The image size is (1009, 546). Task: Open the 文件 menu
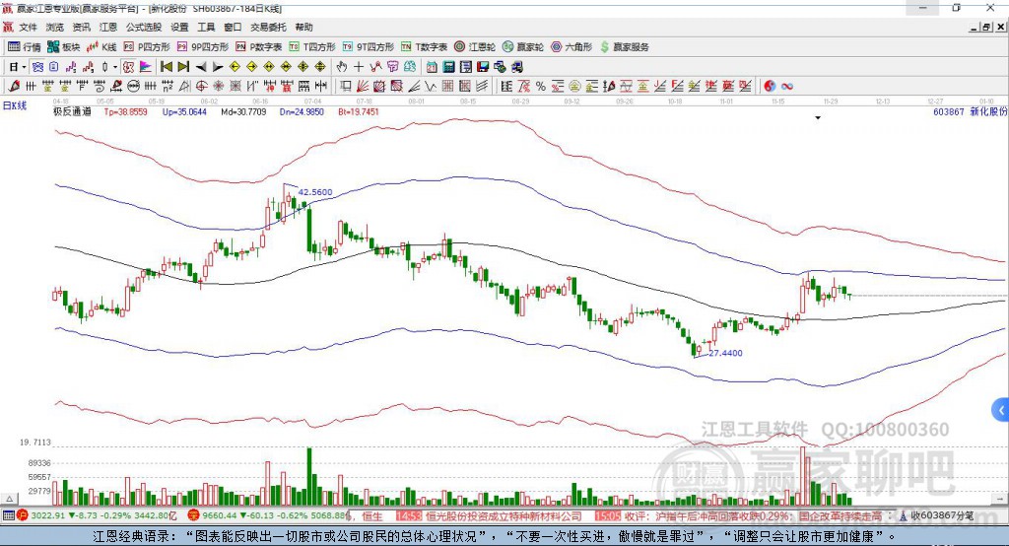tap(28, 27)
